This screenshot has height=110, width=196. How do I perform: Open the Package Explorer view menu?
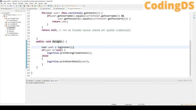24,11
